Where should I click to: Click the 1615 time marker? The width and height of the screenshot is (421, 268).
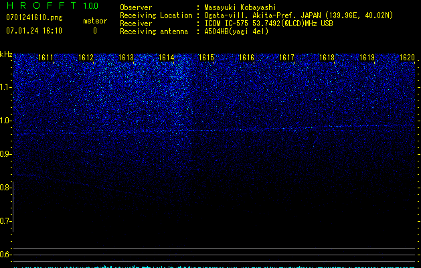click(x=206, y=58)
